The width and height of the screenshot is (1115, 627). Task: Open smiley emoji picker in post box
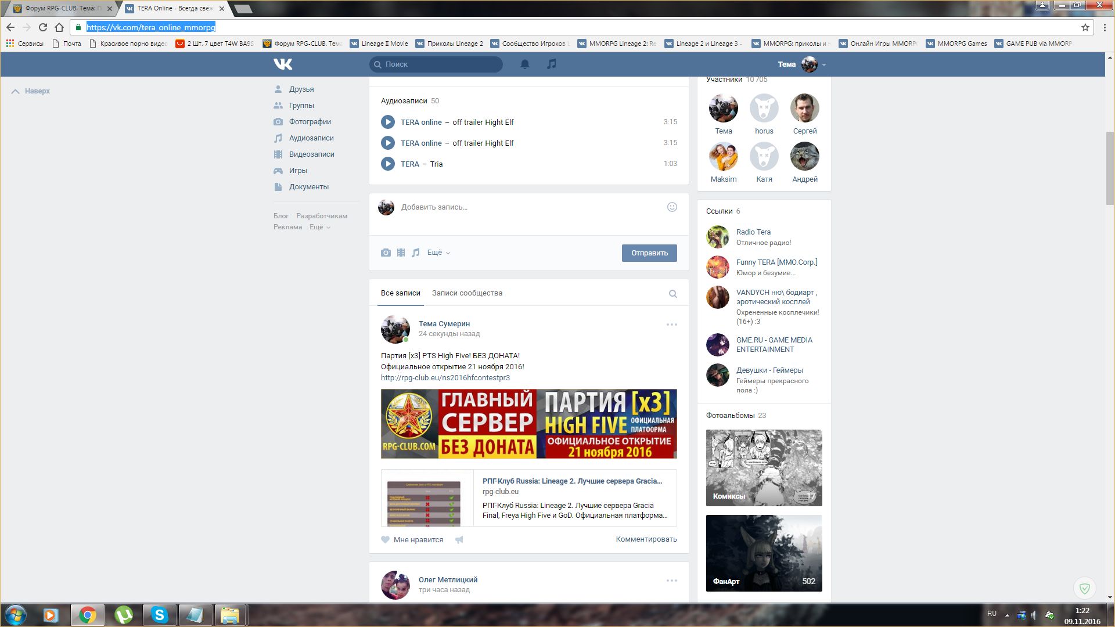672,207
